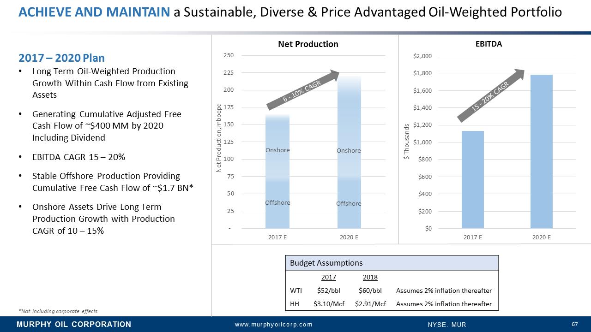Screen dimensions: 591x332
Task: Click the 'Net Production' chart title
Action: [x=308, y=44]
